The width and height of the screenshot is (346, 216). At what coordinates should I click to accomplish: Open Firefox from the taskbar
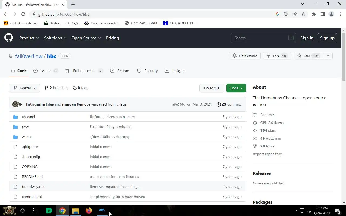coord(89,211)
